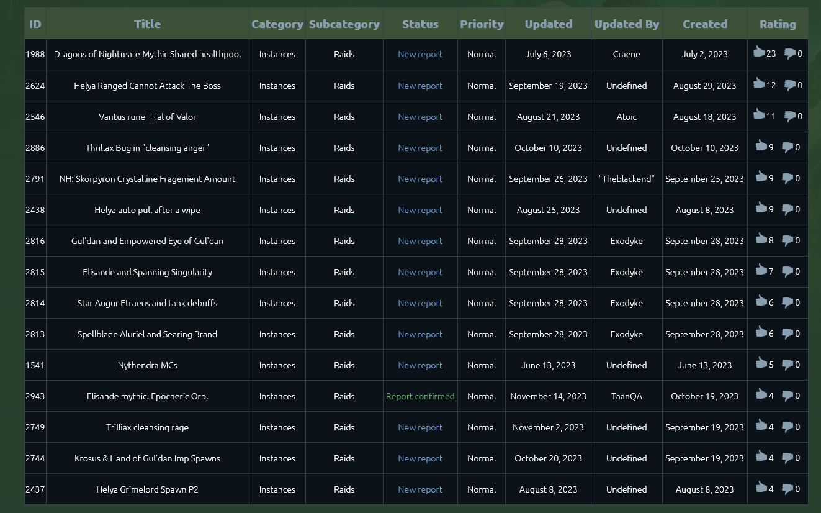Open Elisande and Spanning Singularity report
Screen dimensions: 821x513
(148, 272)
